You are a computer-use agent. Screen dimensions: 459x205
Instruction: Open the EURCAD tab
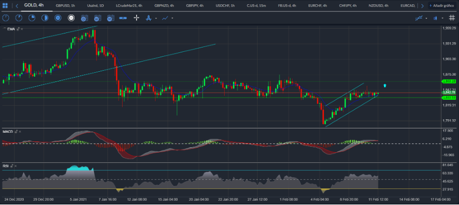(408, 5)
